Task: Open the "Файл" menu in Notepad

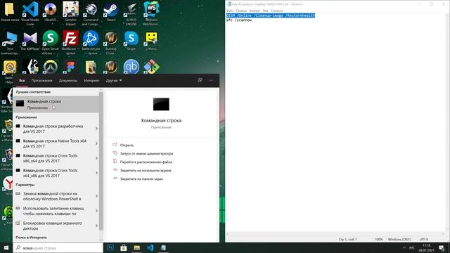Action: click(230, 11)
